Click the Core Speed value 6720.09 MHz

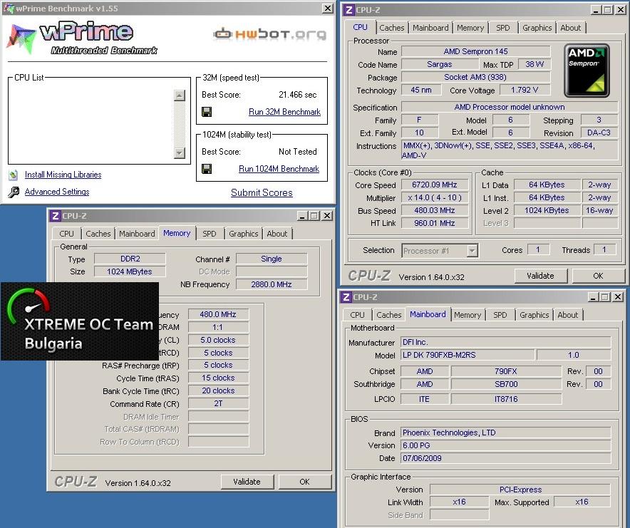pos(434,185)
